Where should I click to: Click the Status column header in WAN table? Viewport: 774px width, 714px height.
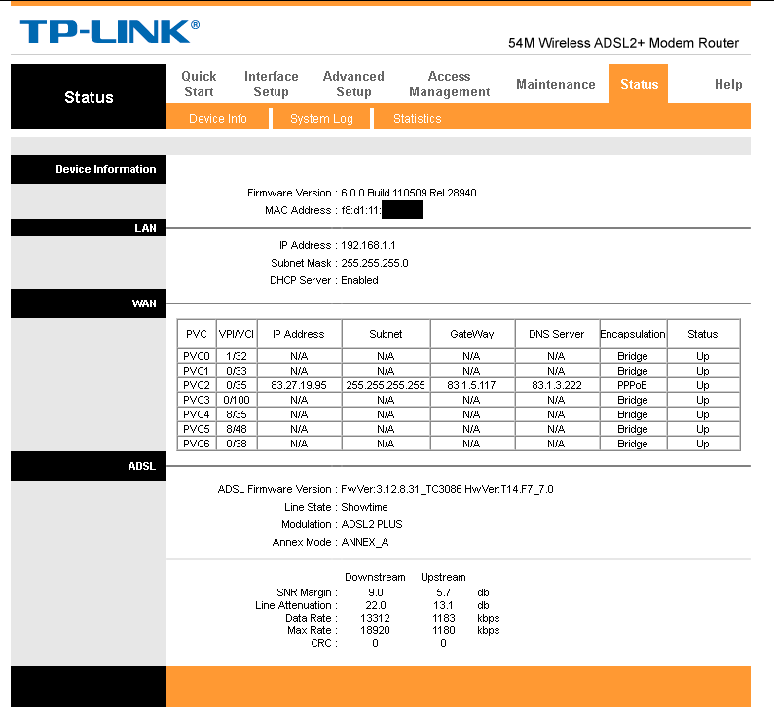coord(702,334)
